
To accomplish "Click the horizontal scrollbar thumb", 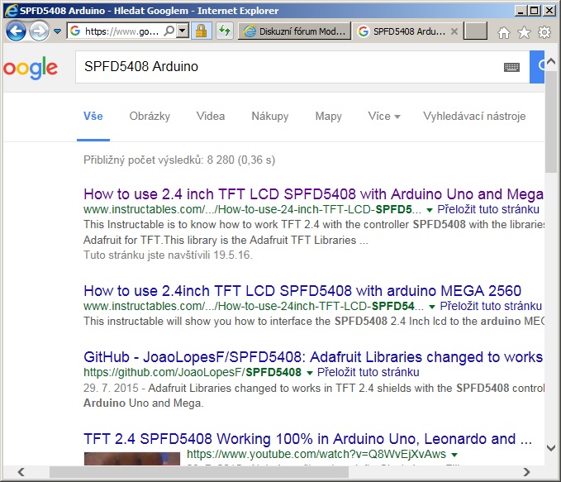I will point(199,472).
